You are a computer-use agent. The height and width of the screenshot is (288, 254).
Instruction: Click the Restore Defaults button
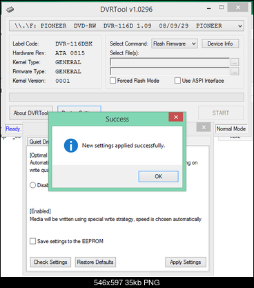(x=95, y=262)
